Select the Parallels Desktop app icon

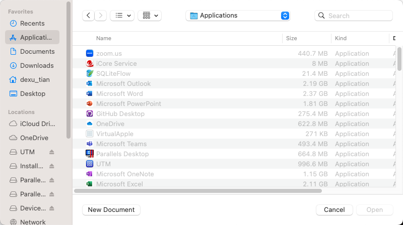(90, 154)
